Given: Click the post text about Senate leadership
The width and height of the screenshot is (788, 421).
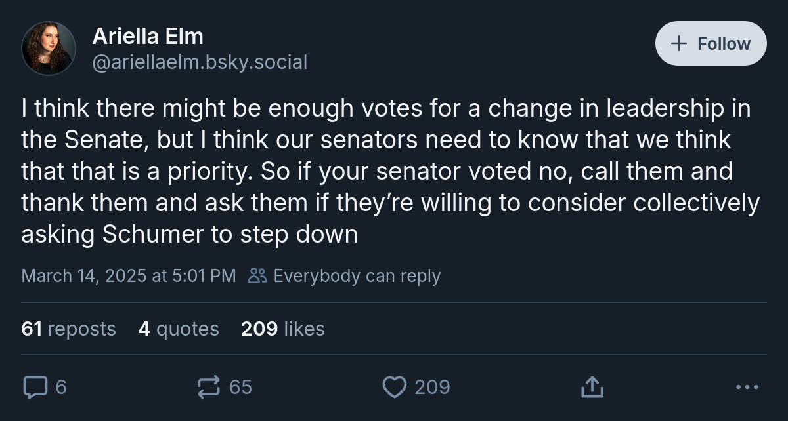Looking at the screenshot, I should [x=387, y=172].
